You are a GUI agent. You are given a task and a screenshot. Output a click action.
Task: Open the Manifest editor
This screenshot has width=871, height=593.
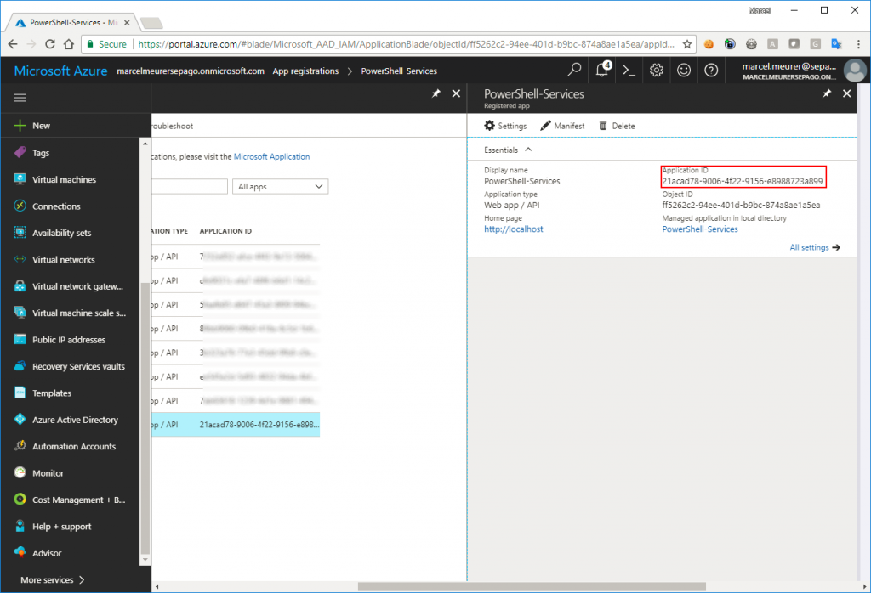(563, 126)
